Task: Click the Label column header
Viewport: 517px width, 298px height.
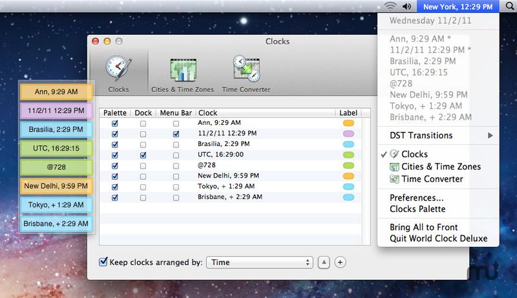Action: [x=348, y=112]
